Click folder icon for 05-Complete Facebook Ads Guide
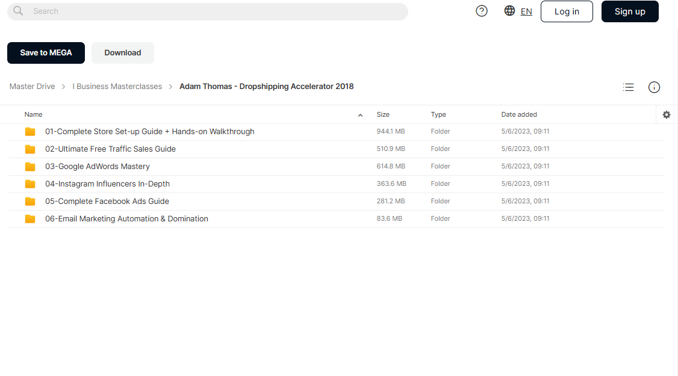The height and width of the screenshot is (376, 678). click(x=30, y=202)
